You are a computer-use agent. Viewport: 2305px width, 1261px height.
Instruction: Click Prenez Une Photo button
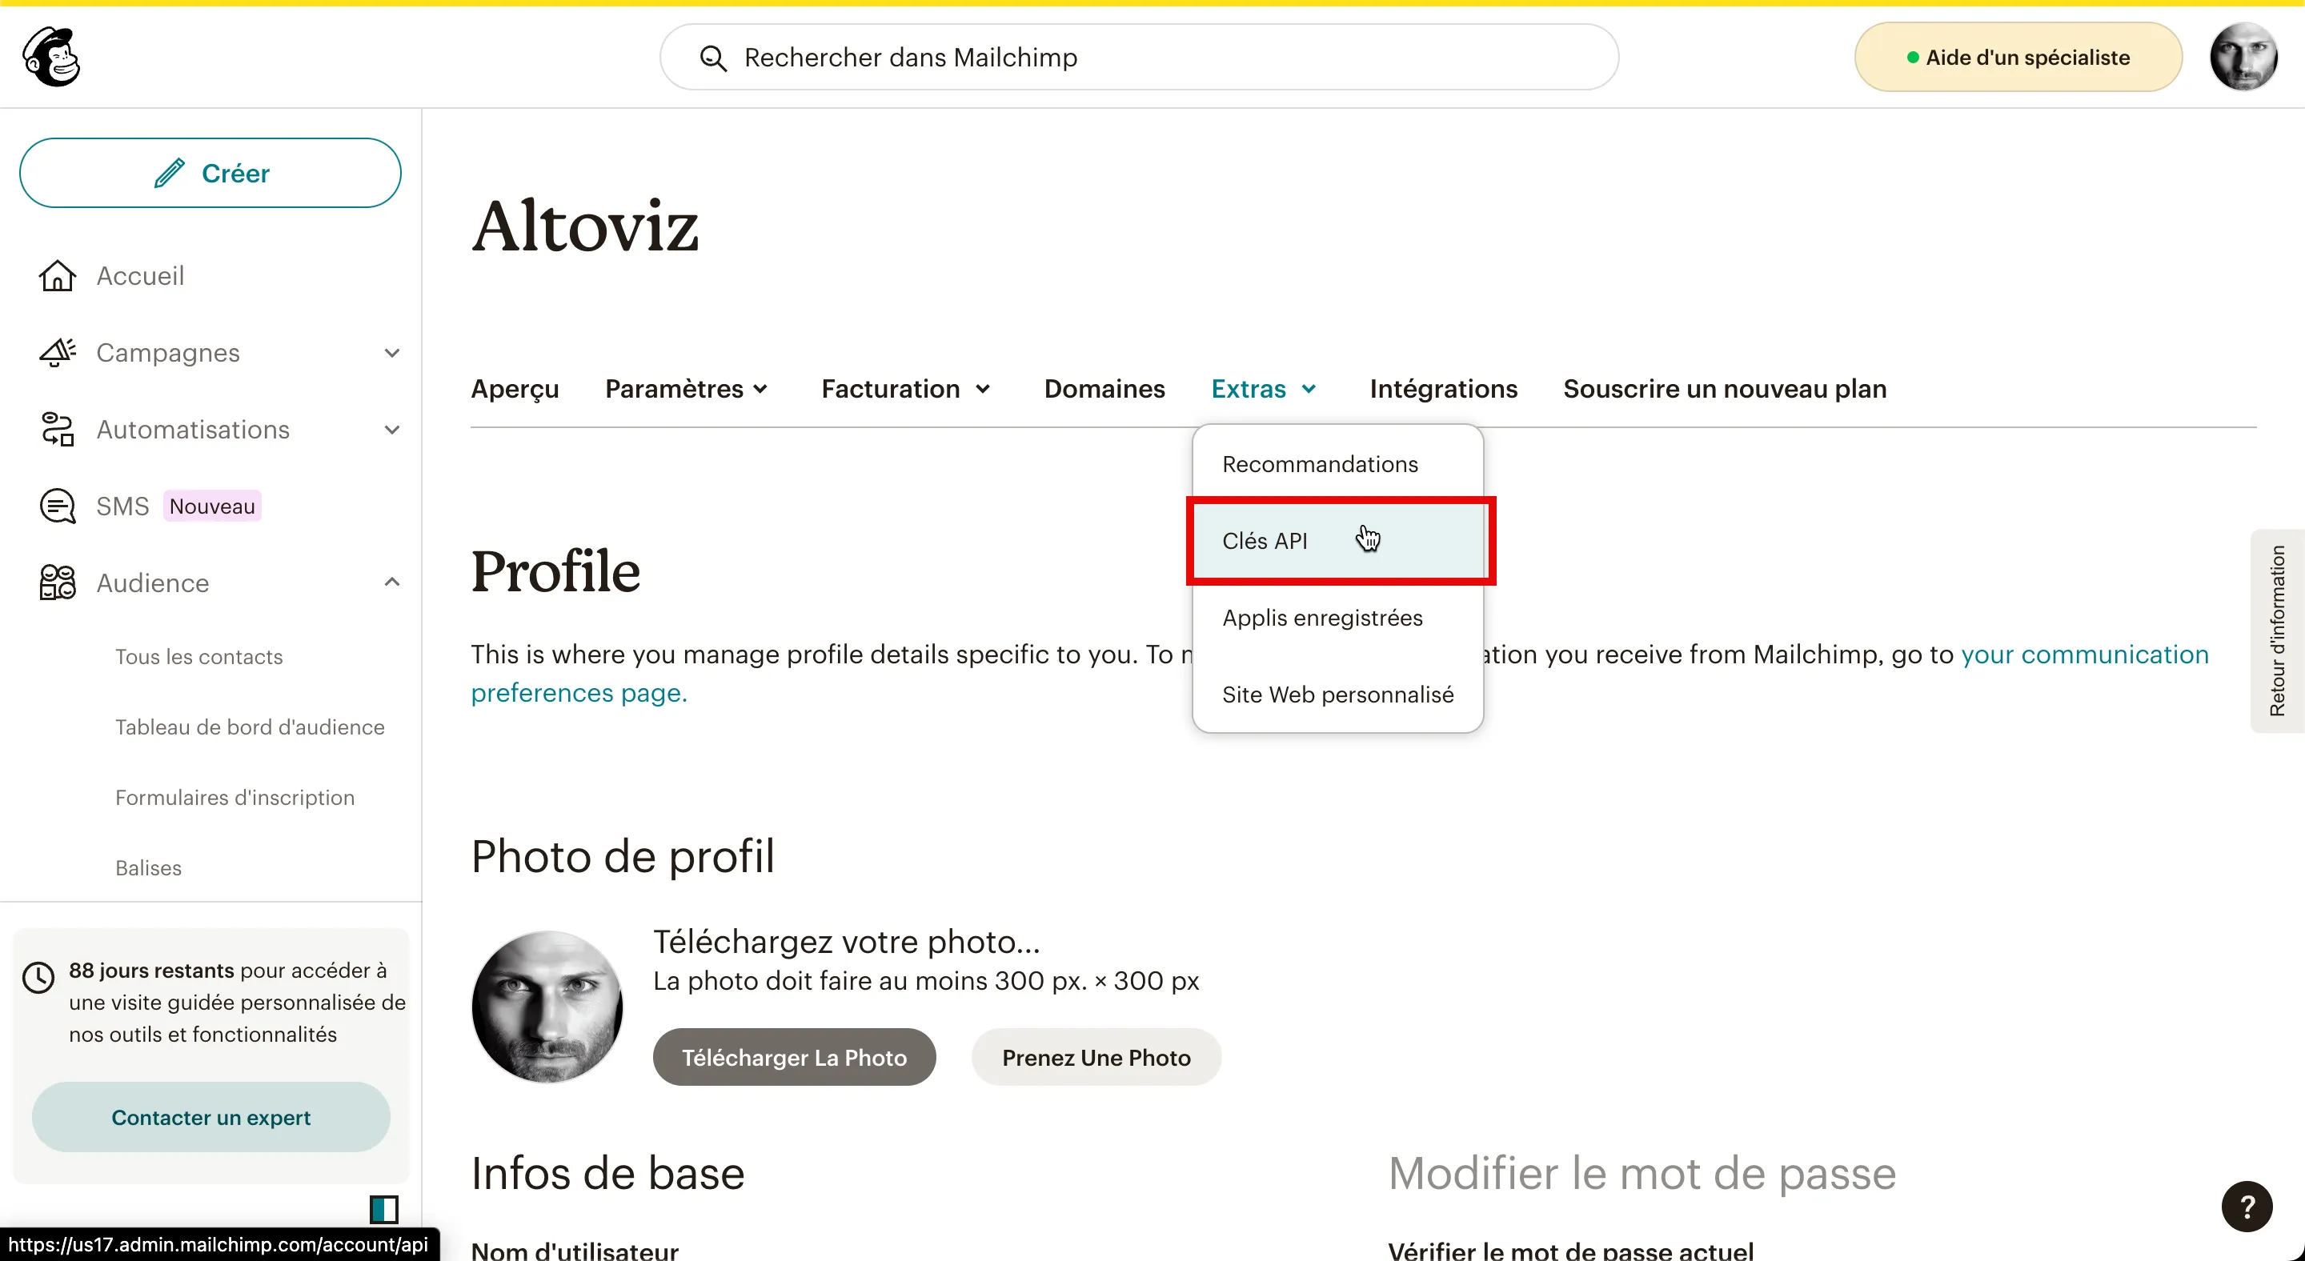click(1096, 1057)
